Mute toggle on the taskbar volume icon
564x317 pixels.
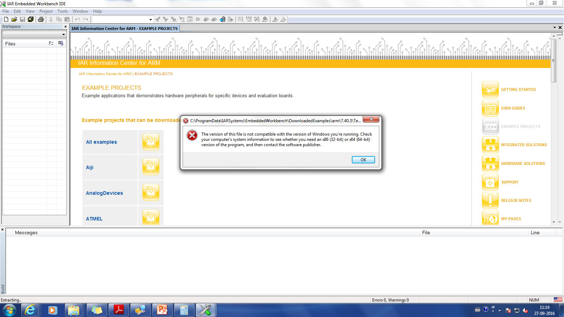525,311
